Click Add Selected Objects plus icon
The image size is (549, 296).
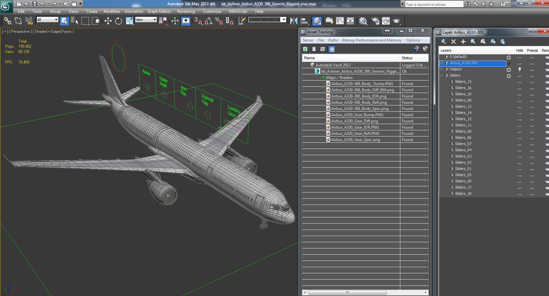tap(463, 41)
